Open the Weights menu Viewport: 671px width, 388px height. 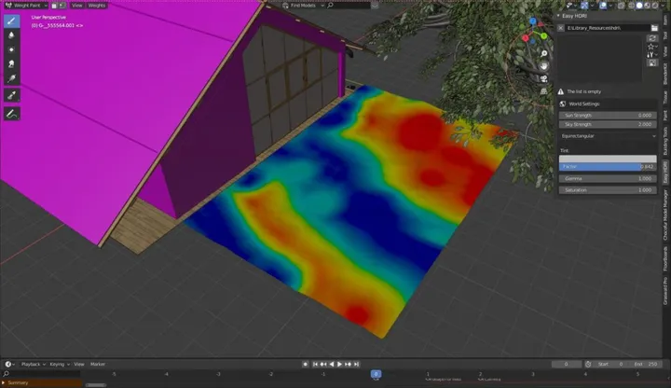tap(96, 6)
